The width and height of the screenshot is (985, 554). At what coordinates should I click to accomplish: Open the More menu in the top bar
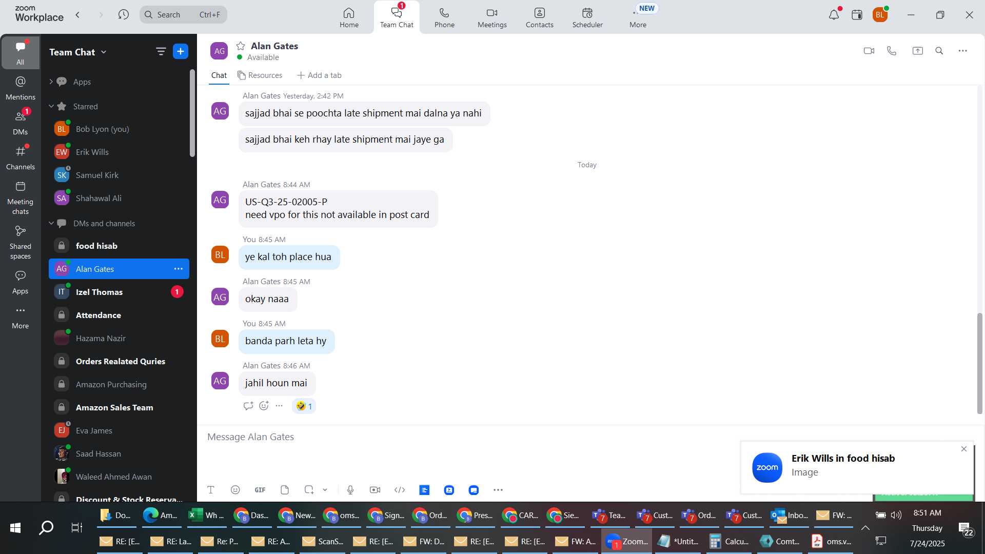638,17
